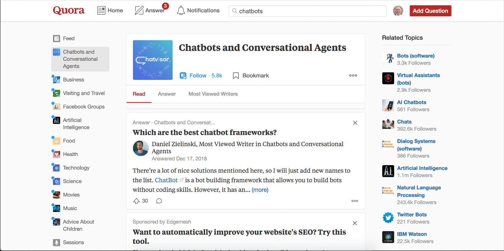The width and height of the screenshot is (504, 251).
Task: Select Chatbots and Conversational Agents sidebar topic
Action: (x=80, y=59)
